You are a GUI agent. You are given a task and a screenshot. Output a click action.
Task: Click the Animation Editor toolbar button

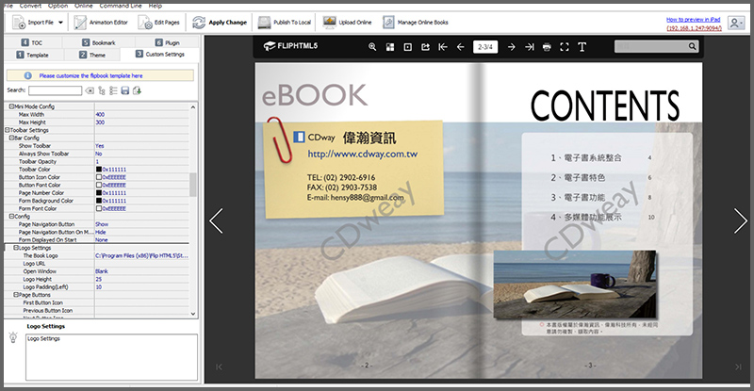(x=101, y=22)
